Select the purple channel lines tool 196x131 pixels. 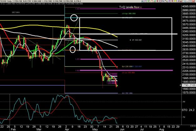coord(169,1)
